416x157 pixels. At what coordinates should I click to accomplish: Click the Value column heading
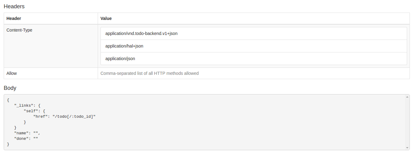(x=106, y=18)
